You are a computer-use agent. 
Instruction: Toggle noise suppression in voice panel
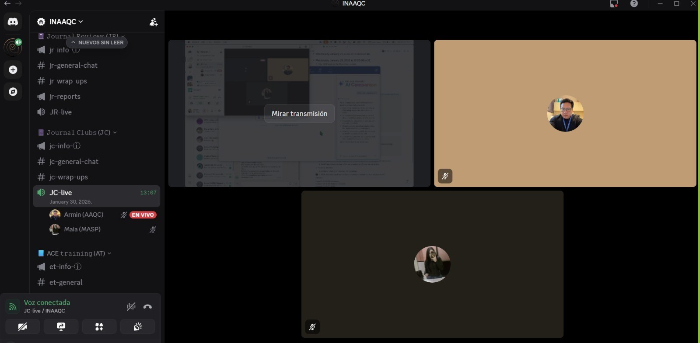(x=131, y=307)
